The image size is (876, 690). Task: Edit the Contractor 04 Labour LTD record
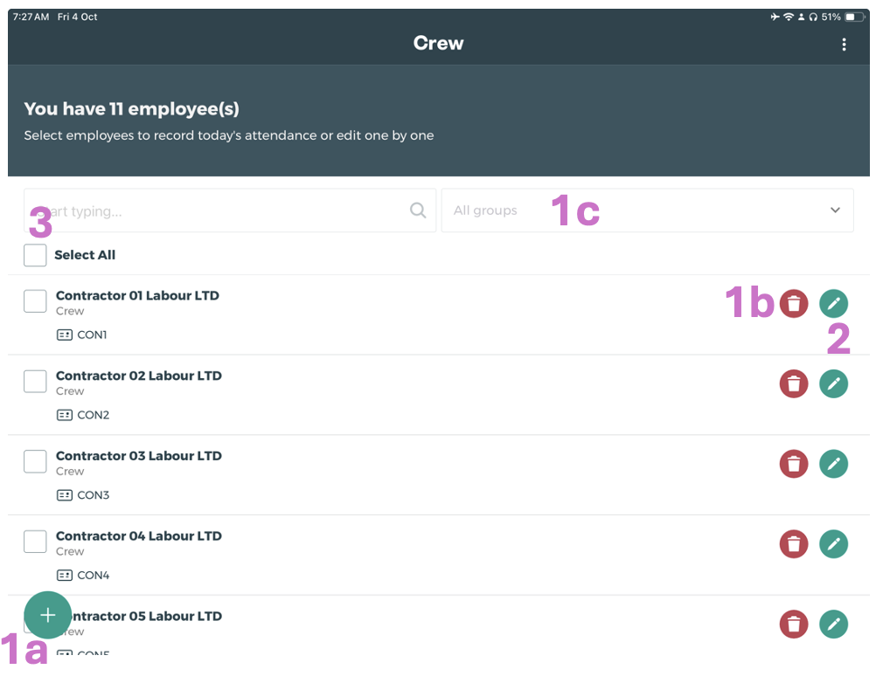click(x=833, y=544)
